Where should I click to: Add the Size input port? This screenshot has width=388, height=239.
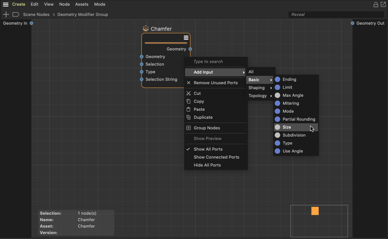click(x=287, y=127)
